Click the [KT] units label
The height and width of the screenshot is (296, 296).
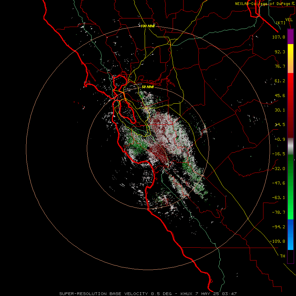281,23
